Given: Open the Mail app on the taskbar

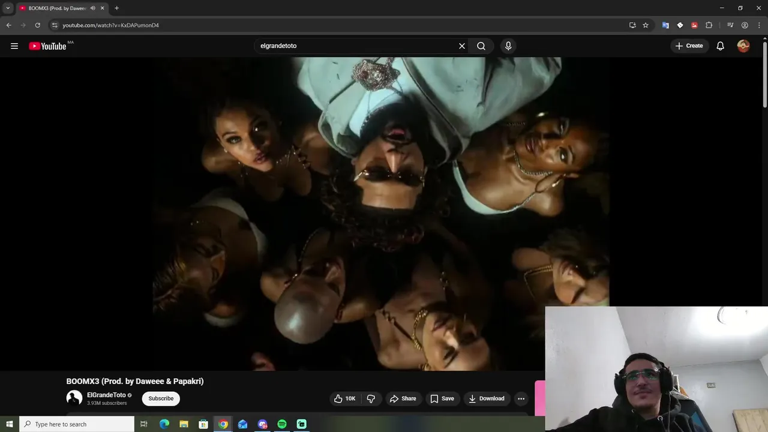Looking at the screenshot, I should [243, 424].
